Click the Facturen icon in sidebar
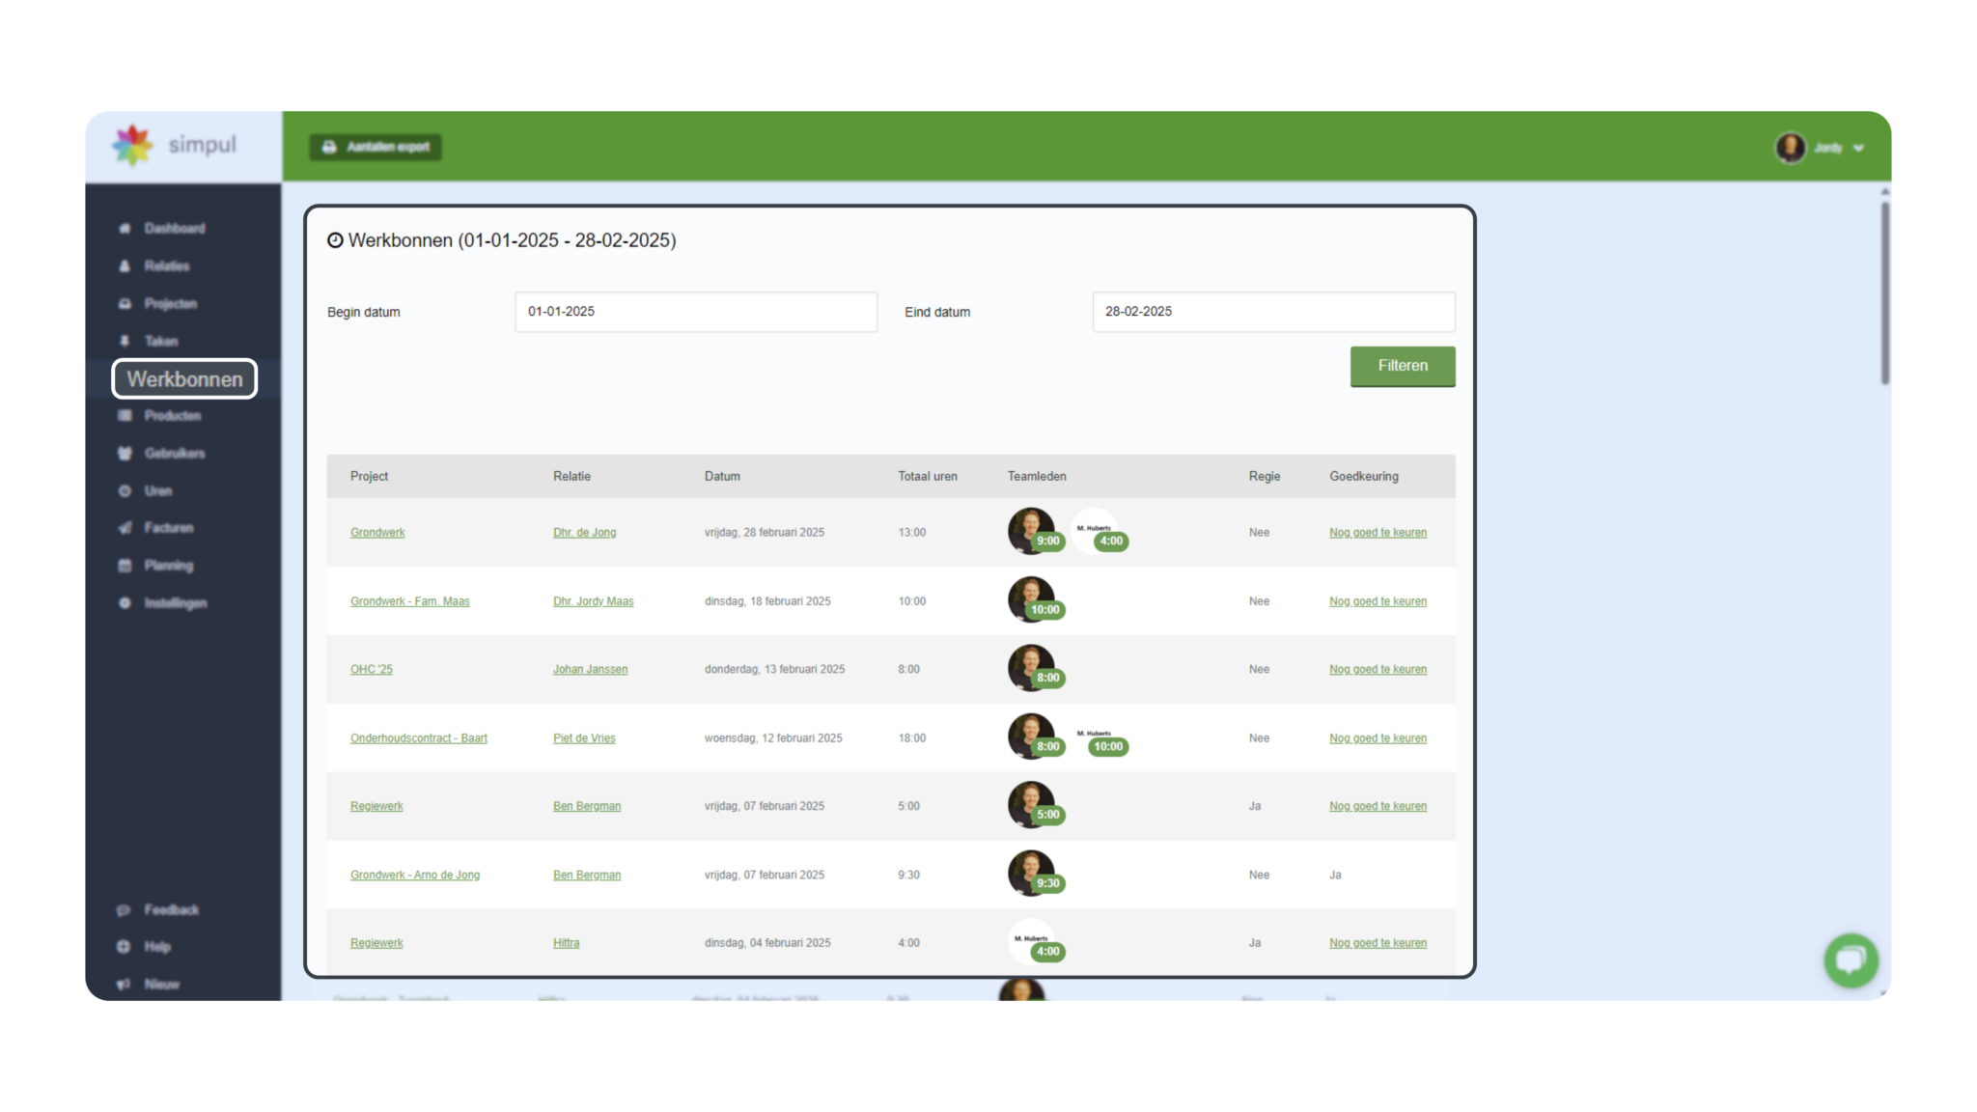The height and width of the screenshot is (1112, 1977). tap(125, 528)
